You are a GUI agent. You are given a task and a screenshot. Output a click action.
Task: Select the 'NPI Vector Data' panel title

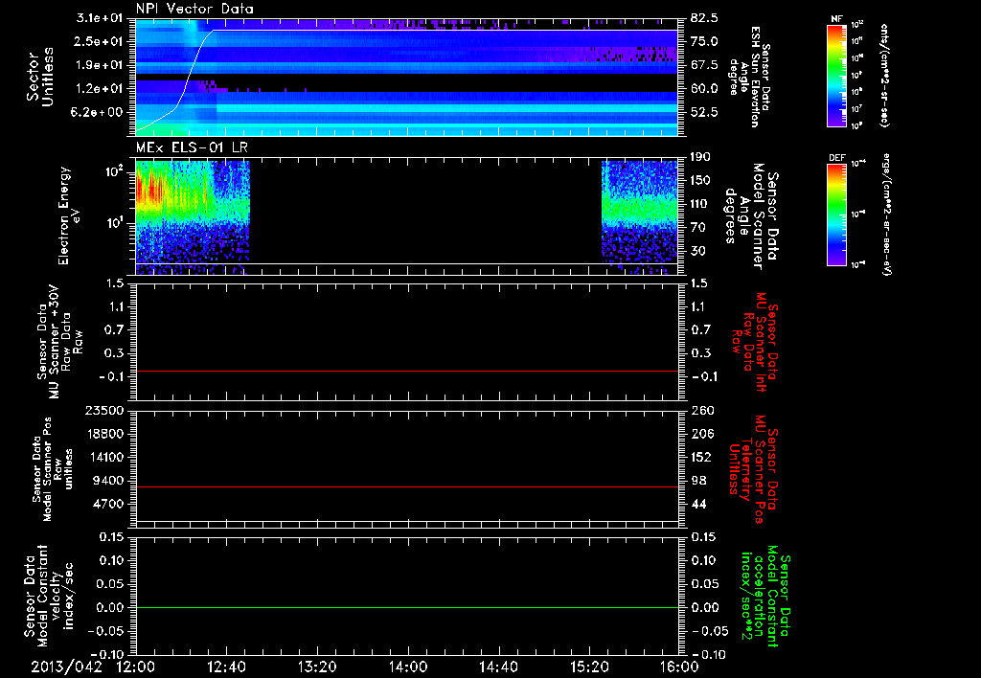click(x=194, y=9)
